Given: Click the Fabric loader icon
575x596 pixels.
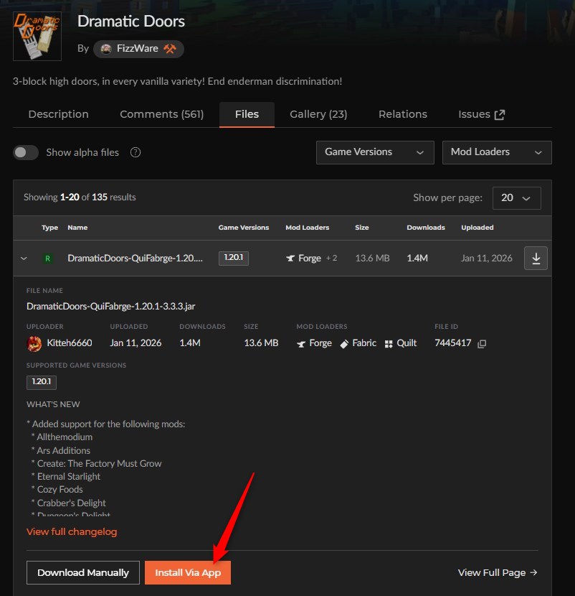Looking at the screenshot, I should (344, 344).
